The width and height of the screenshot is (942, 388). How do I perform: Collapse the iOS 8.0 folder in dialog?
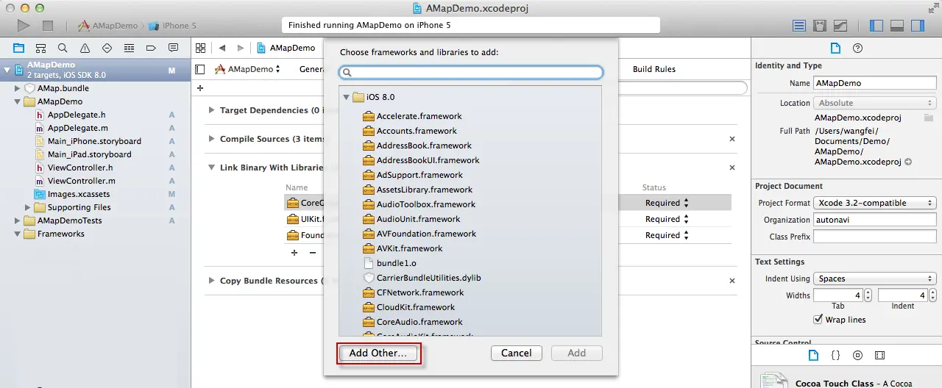(x=346, y=97)
